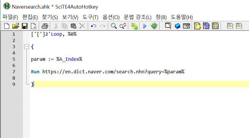The width and height of the screenshot is (249, 138).
Task: Click the red and white window toolbar icon
Action: (x=186, y=26)
